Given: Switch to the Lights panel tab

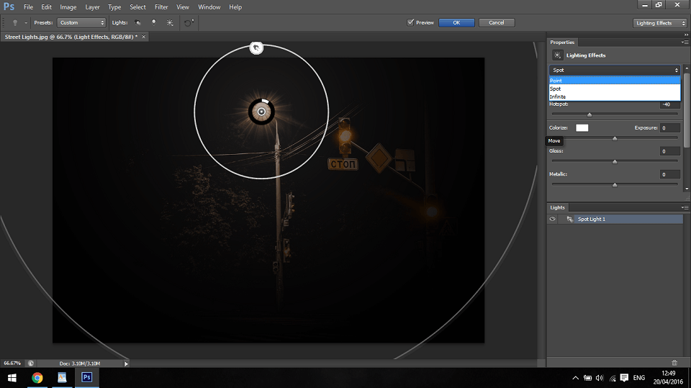Looking at the screenshot, I should coord(558,207).
